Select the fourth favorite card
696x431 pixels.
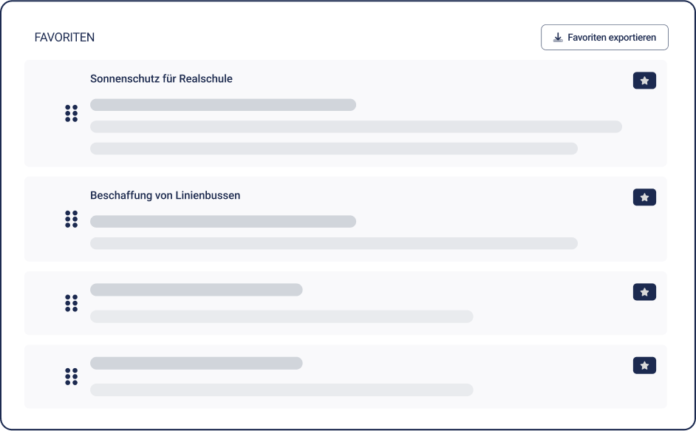(x=347, y=376)
